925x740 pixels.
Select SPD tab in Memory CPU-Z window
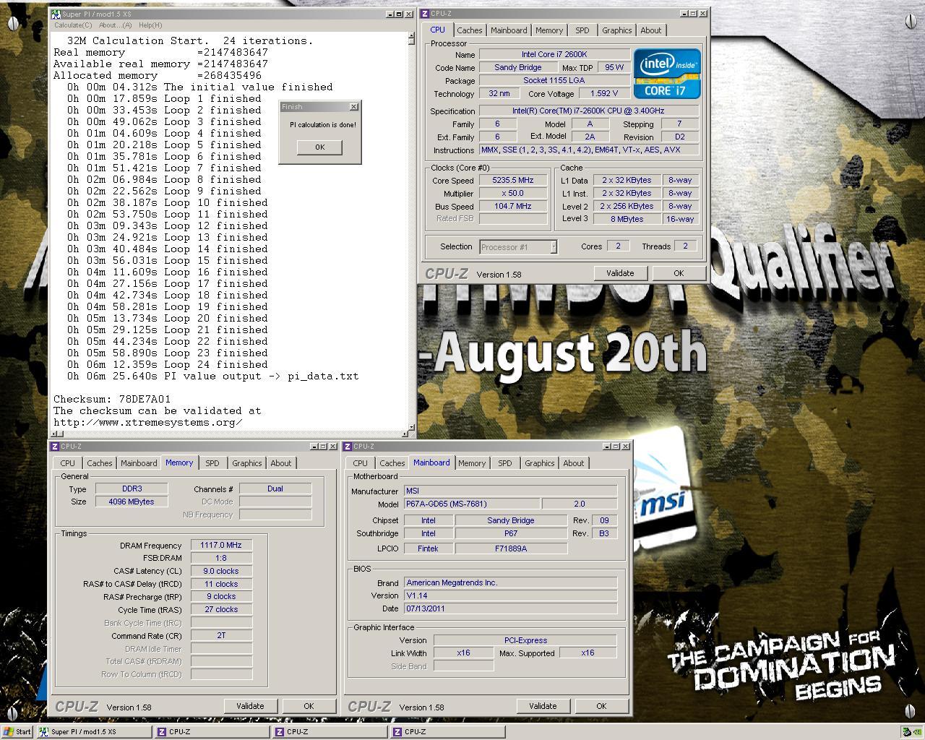coord(212,463)
